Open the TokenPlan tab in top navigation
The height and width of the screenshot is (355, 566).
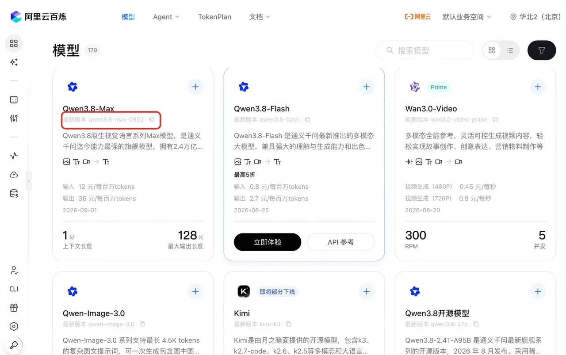coord(214,17)
